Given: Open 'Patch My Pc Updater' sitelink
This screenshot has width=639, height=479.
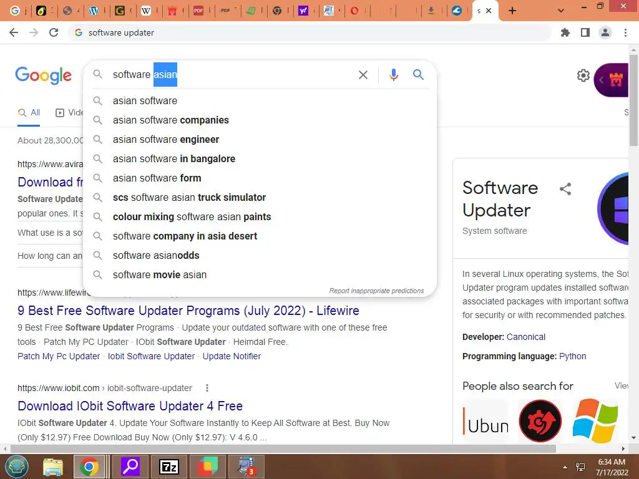Looking at the screenshot, I should tap(59, 356).
